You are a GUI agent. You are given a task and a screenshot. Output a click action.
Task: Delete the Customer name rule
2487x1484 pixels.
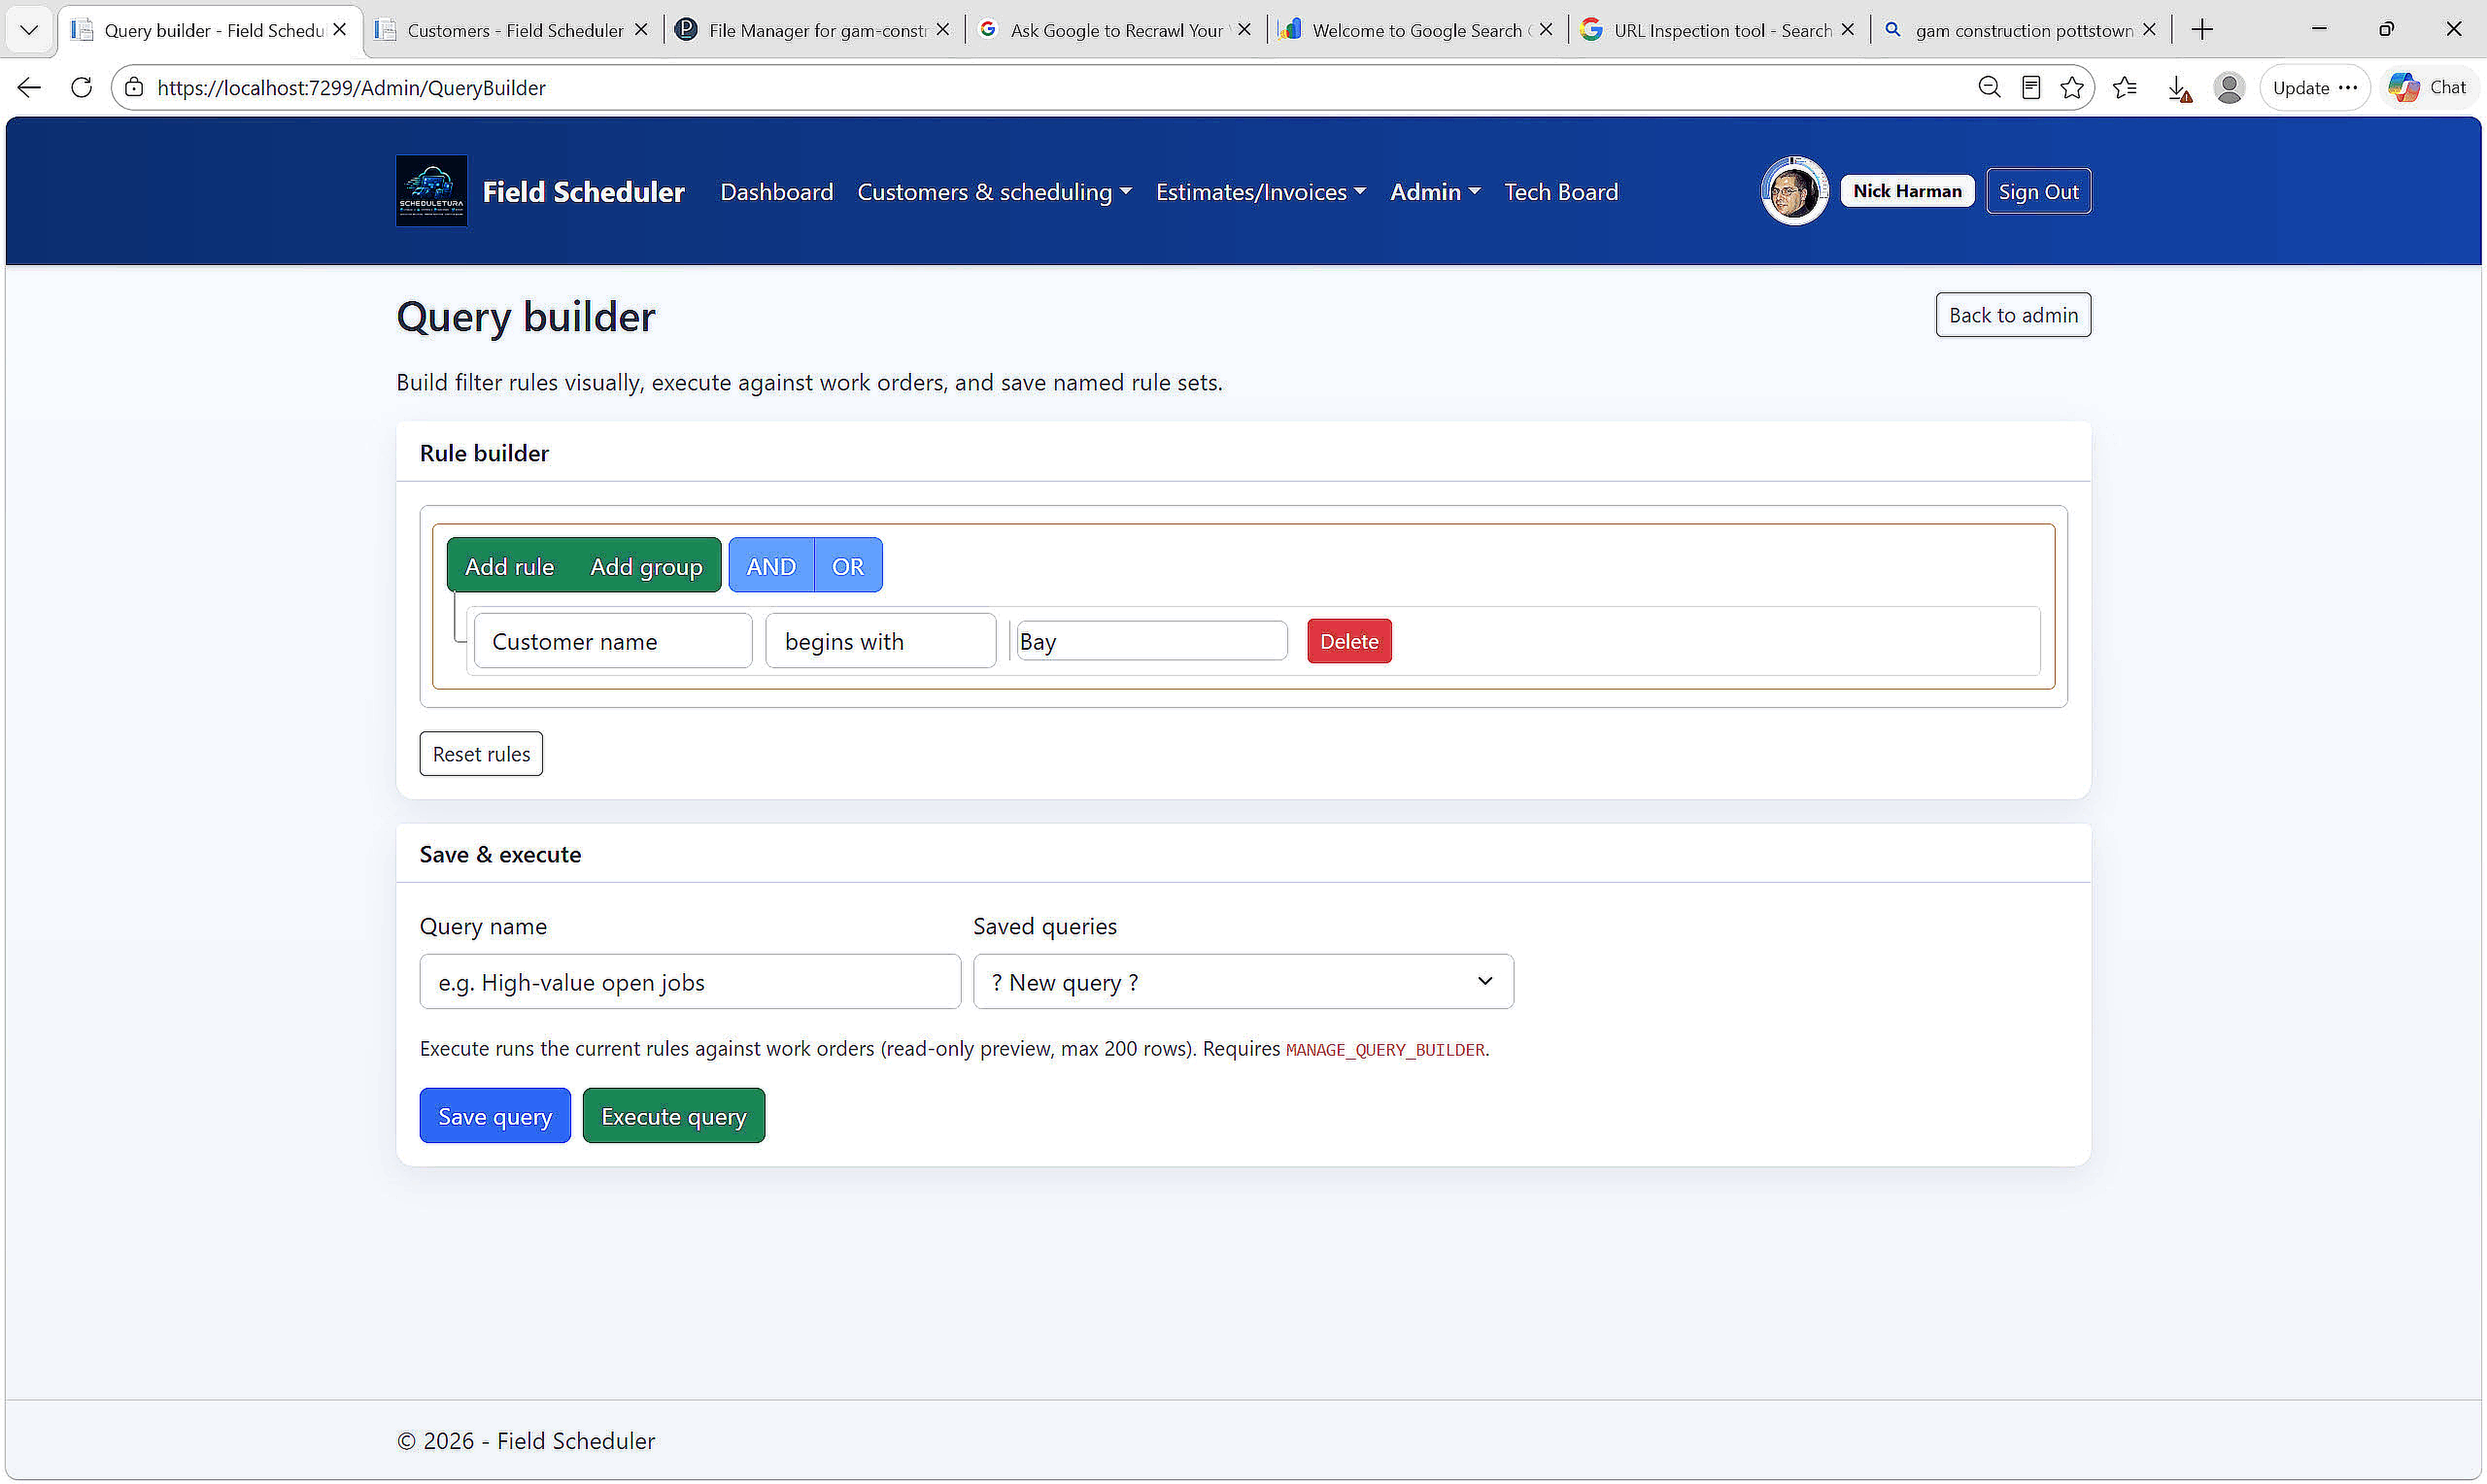click(x=1349, y=641)
